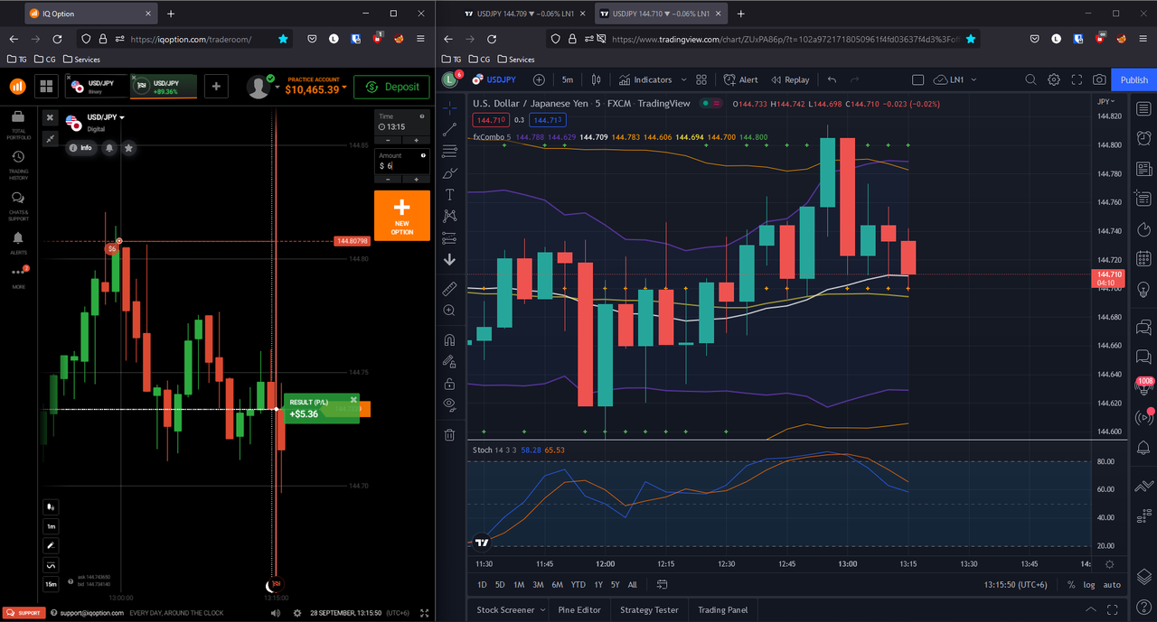Open the candle chart type selector in IQ Option

coord(52,507)
